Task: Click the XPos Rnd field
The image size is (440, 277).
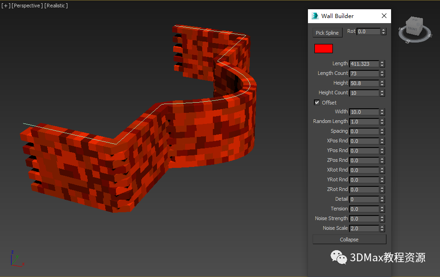Action: (364, 141)
